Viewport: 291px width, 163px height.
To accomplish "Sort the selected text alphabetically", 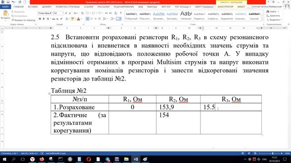I will (x=116, y=13).
